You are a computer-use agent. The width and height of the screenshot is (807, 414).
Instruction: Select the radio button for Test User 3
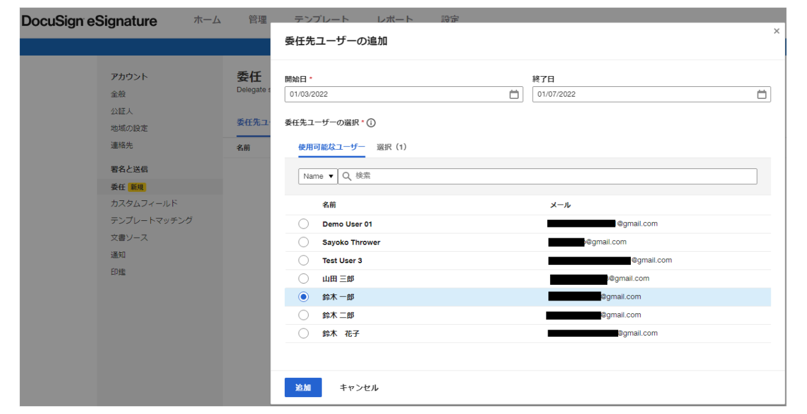[x=303, y=260]
